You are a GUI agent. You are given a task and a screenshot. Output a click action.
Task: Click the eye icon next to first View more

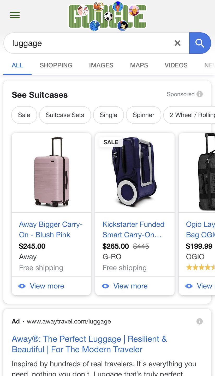(x=22, y=286)
